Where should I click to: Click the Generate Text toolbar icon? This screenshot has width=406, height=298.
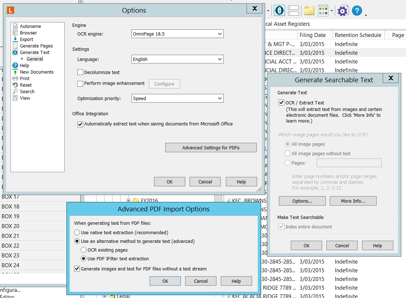coord(279,11)
